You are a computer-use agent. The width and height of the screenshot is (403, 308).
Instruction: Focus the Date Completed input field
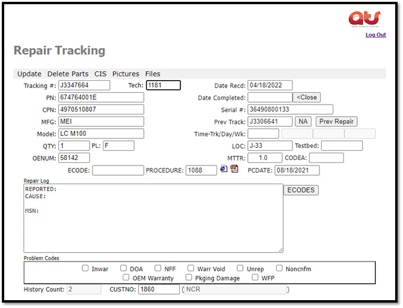269,97
